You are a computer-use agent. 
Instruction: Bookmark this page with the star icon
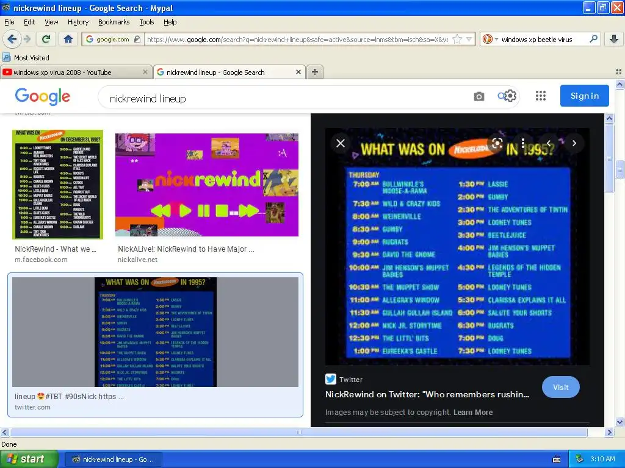pyautogui.click(x=458, y=39)
